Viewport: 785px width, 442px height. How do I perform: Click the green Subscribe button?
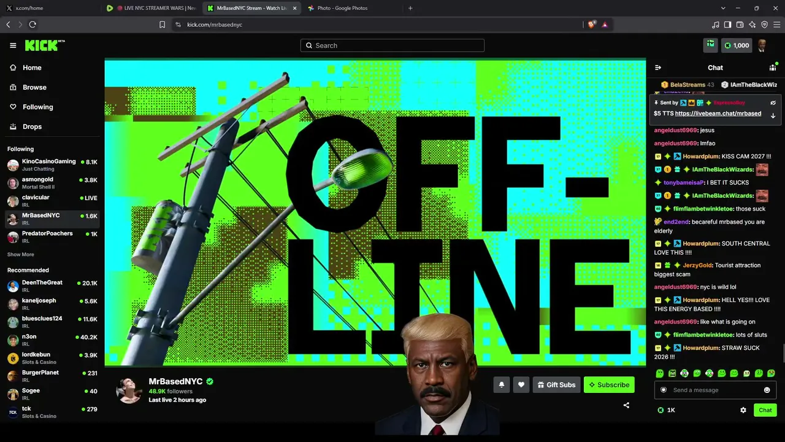point(609,385)
